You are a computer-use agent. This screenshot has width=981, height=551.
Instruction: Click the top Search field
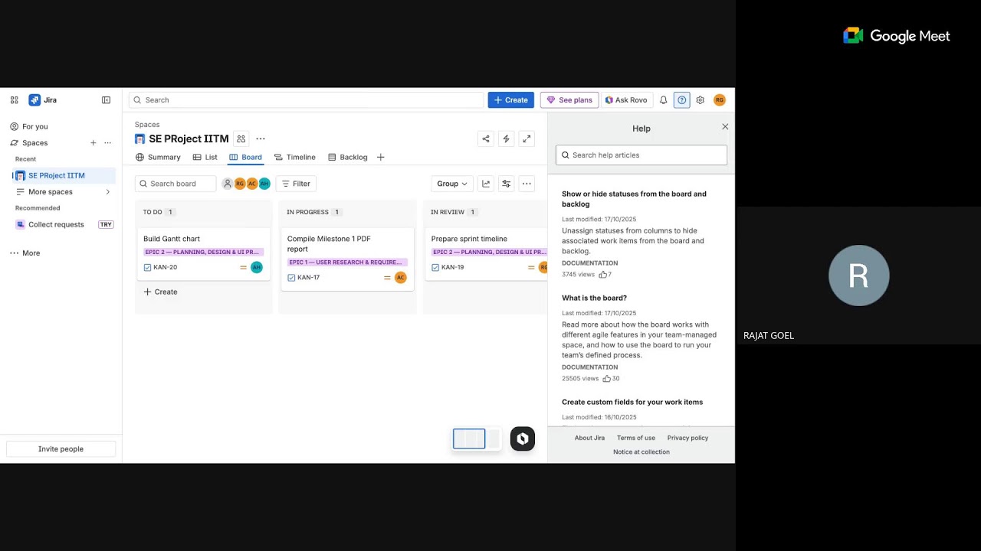coord(306,100)
